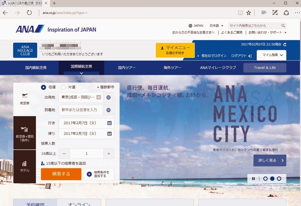301x206 pixels.
Task: Click 検索条件を追加する button
Action: click(x=99, y=174)
